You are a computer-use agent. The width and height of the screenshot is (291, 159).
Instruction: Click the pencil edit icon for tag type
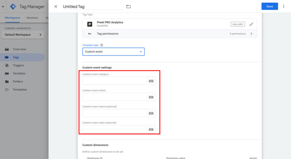(x=251, y=24)
